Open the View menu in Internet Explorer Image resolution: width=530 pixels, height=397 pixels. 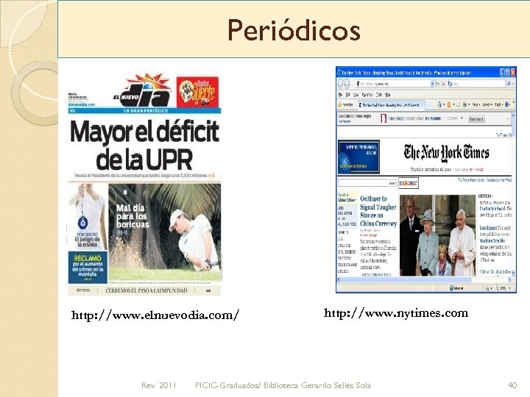tap(356, 95)
